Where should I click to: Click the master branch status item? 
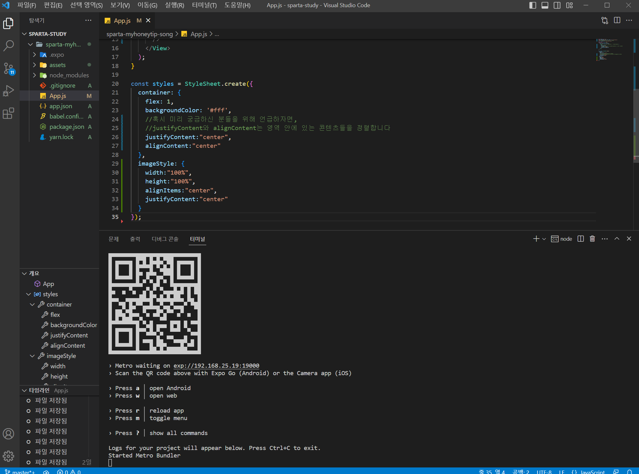tap(20, 471)
